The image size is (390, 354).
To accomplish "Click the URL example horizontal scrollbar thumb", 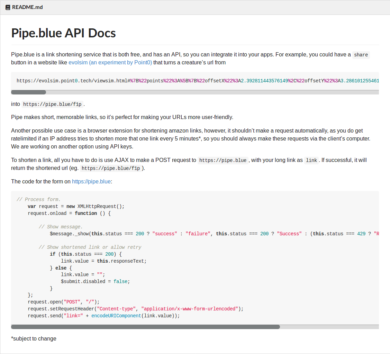I will (29, 92).
